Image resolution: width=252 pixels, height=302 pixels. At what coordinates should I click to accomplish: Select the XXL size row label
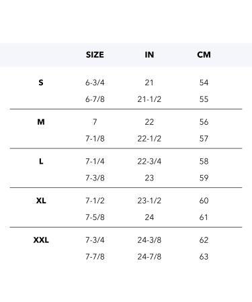point(41,240)
